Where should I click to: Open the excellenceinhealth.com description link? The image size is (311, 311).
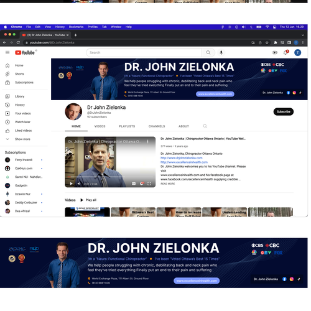coord(184,162)
